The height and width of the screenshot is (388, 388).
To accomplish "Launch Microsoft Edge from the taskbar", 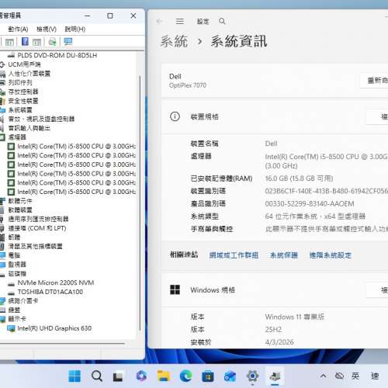I will [186, 376].
